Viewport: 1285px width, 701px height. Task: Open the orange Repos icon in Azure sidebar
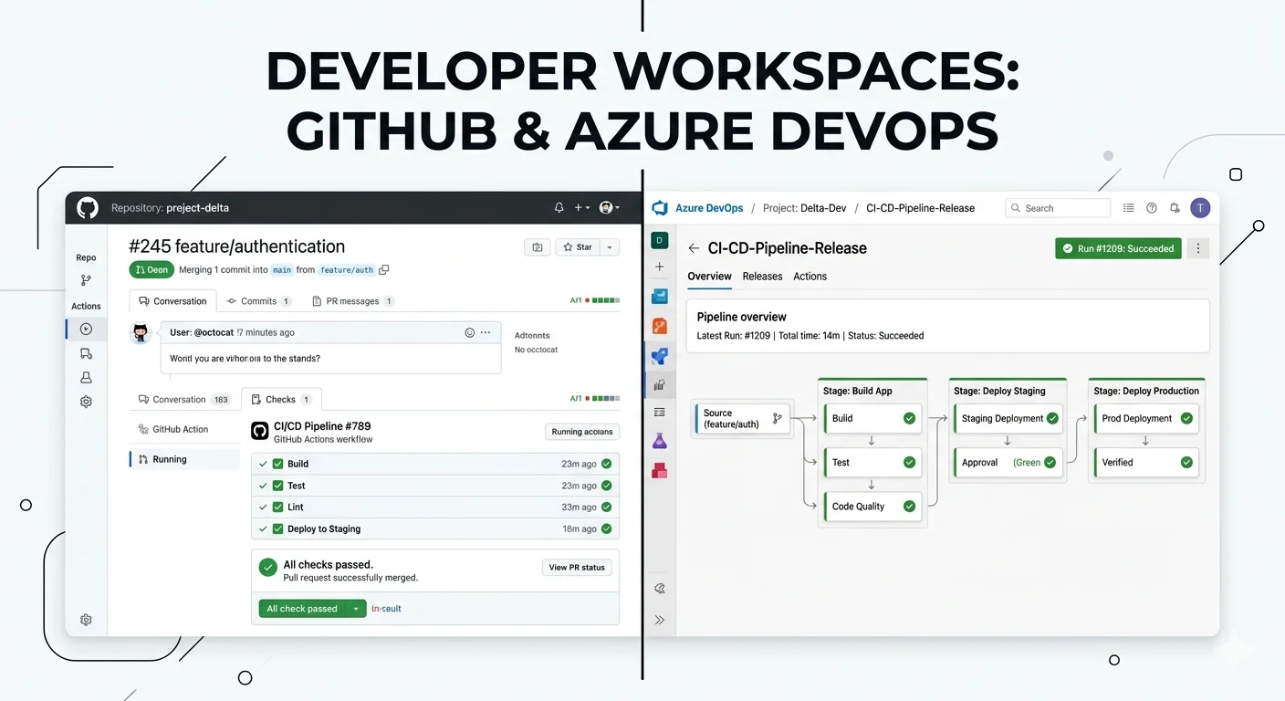point(660,326)
